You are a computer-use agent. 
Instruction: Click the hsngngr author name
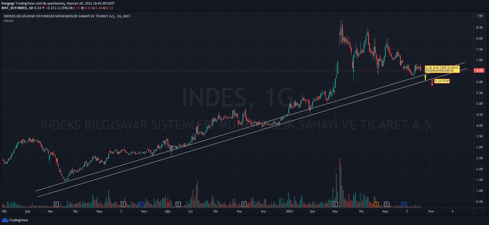pyautogui.click(x=8, y=3)
